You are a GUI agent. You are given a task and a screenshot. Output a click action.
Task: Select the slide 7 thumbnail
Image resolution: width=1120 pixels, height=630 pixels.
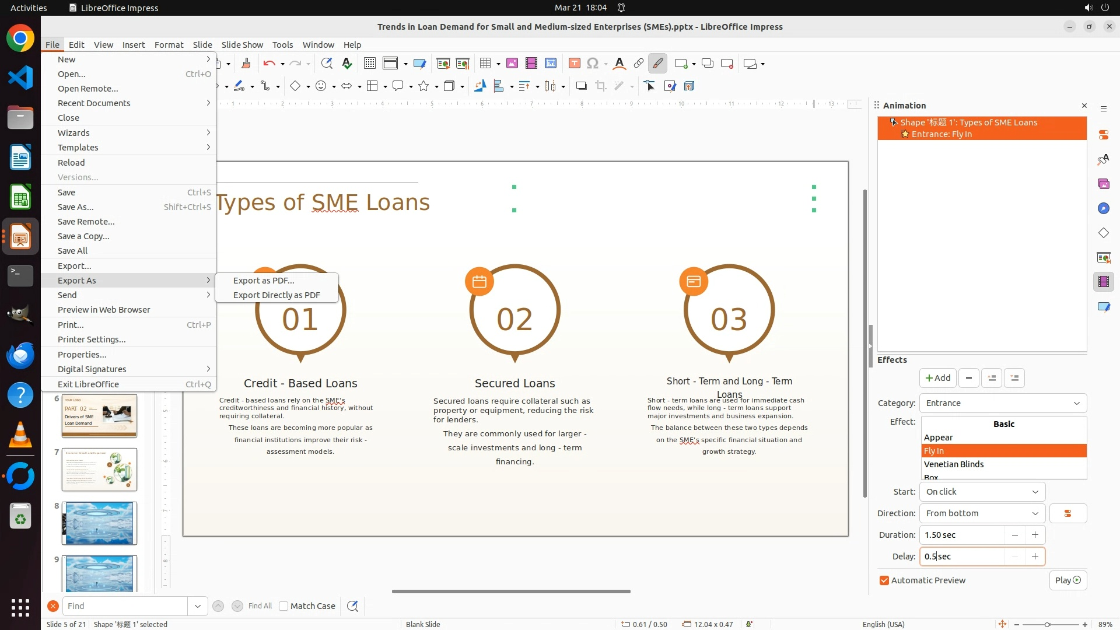[x=99, y=470]
